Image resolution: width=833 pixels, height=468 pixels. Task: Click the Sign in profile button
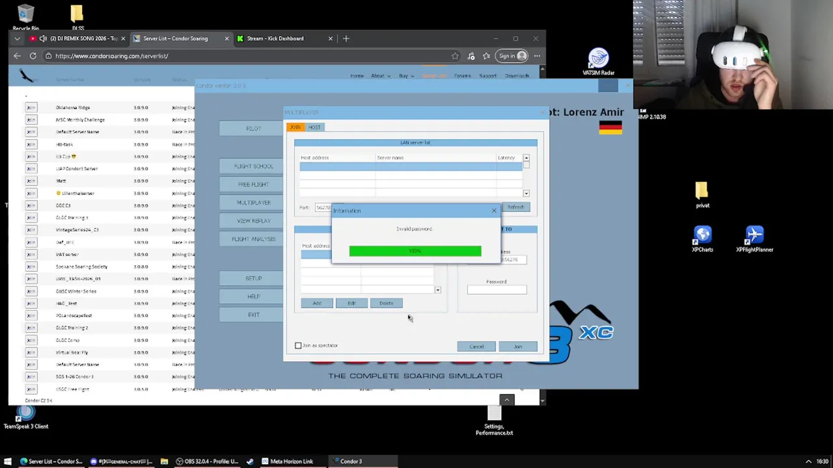coord(512,56)
